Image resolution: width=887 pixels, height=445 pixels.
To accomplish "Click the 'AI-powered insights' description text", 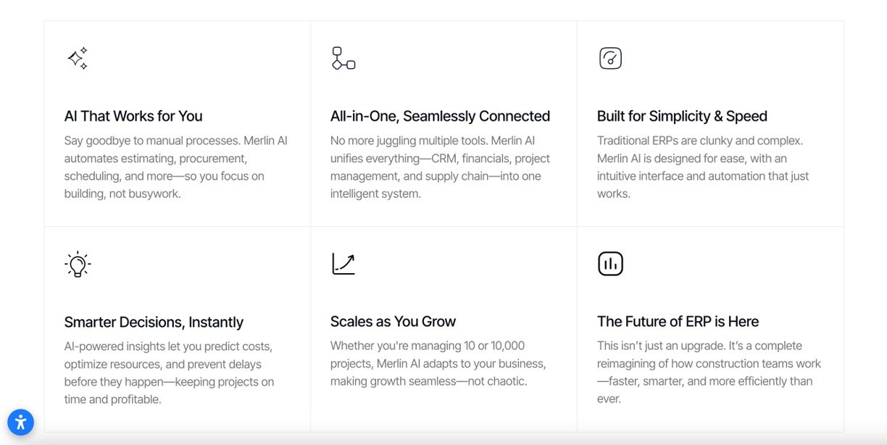I will 169,373.
